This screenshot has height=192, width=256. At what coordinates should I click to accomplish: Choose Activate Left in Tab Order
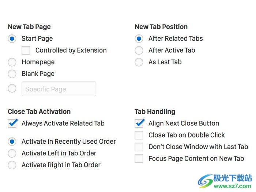[12, 153]
